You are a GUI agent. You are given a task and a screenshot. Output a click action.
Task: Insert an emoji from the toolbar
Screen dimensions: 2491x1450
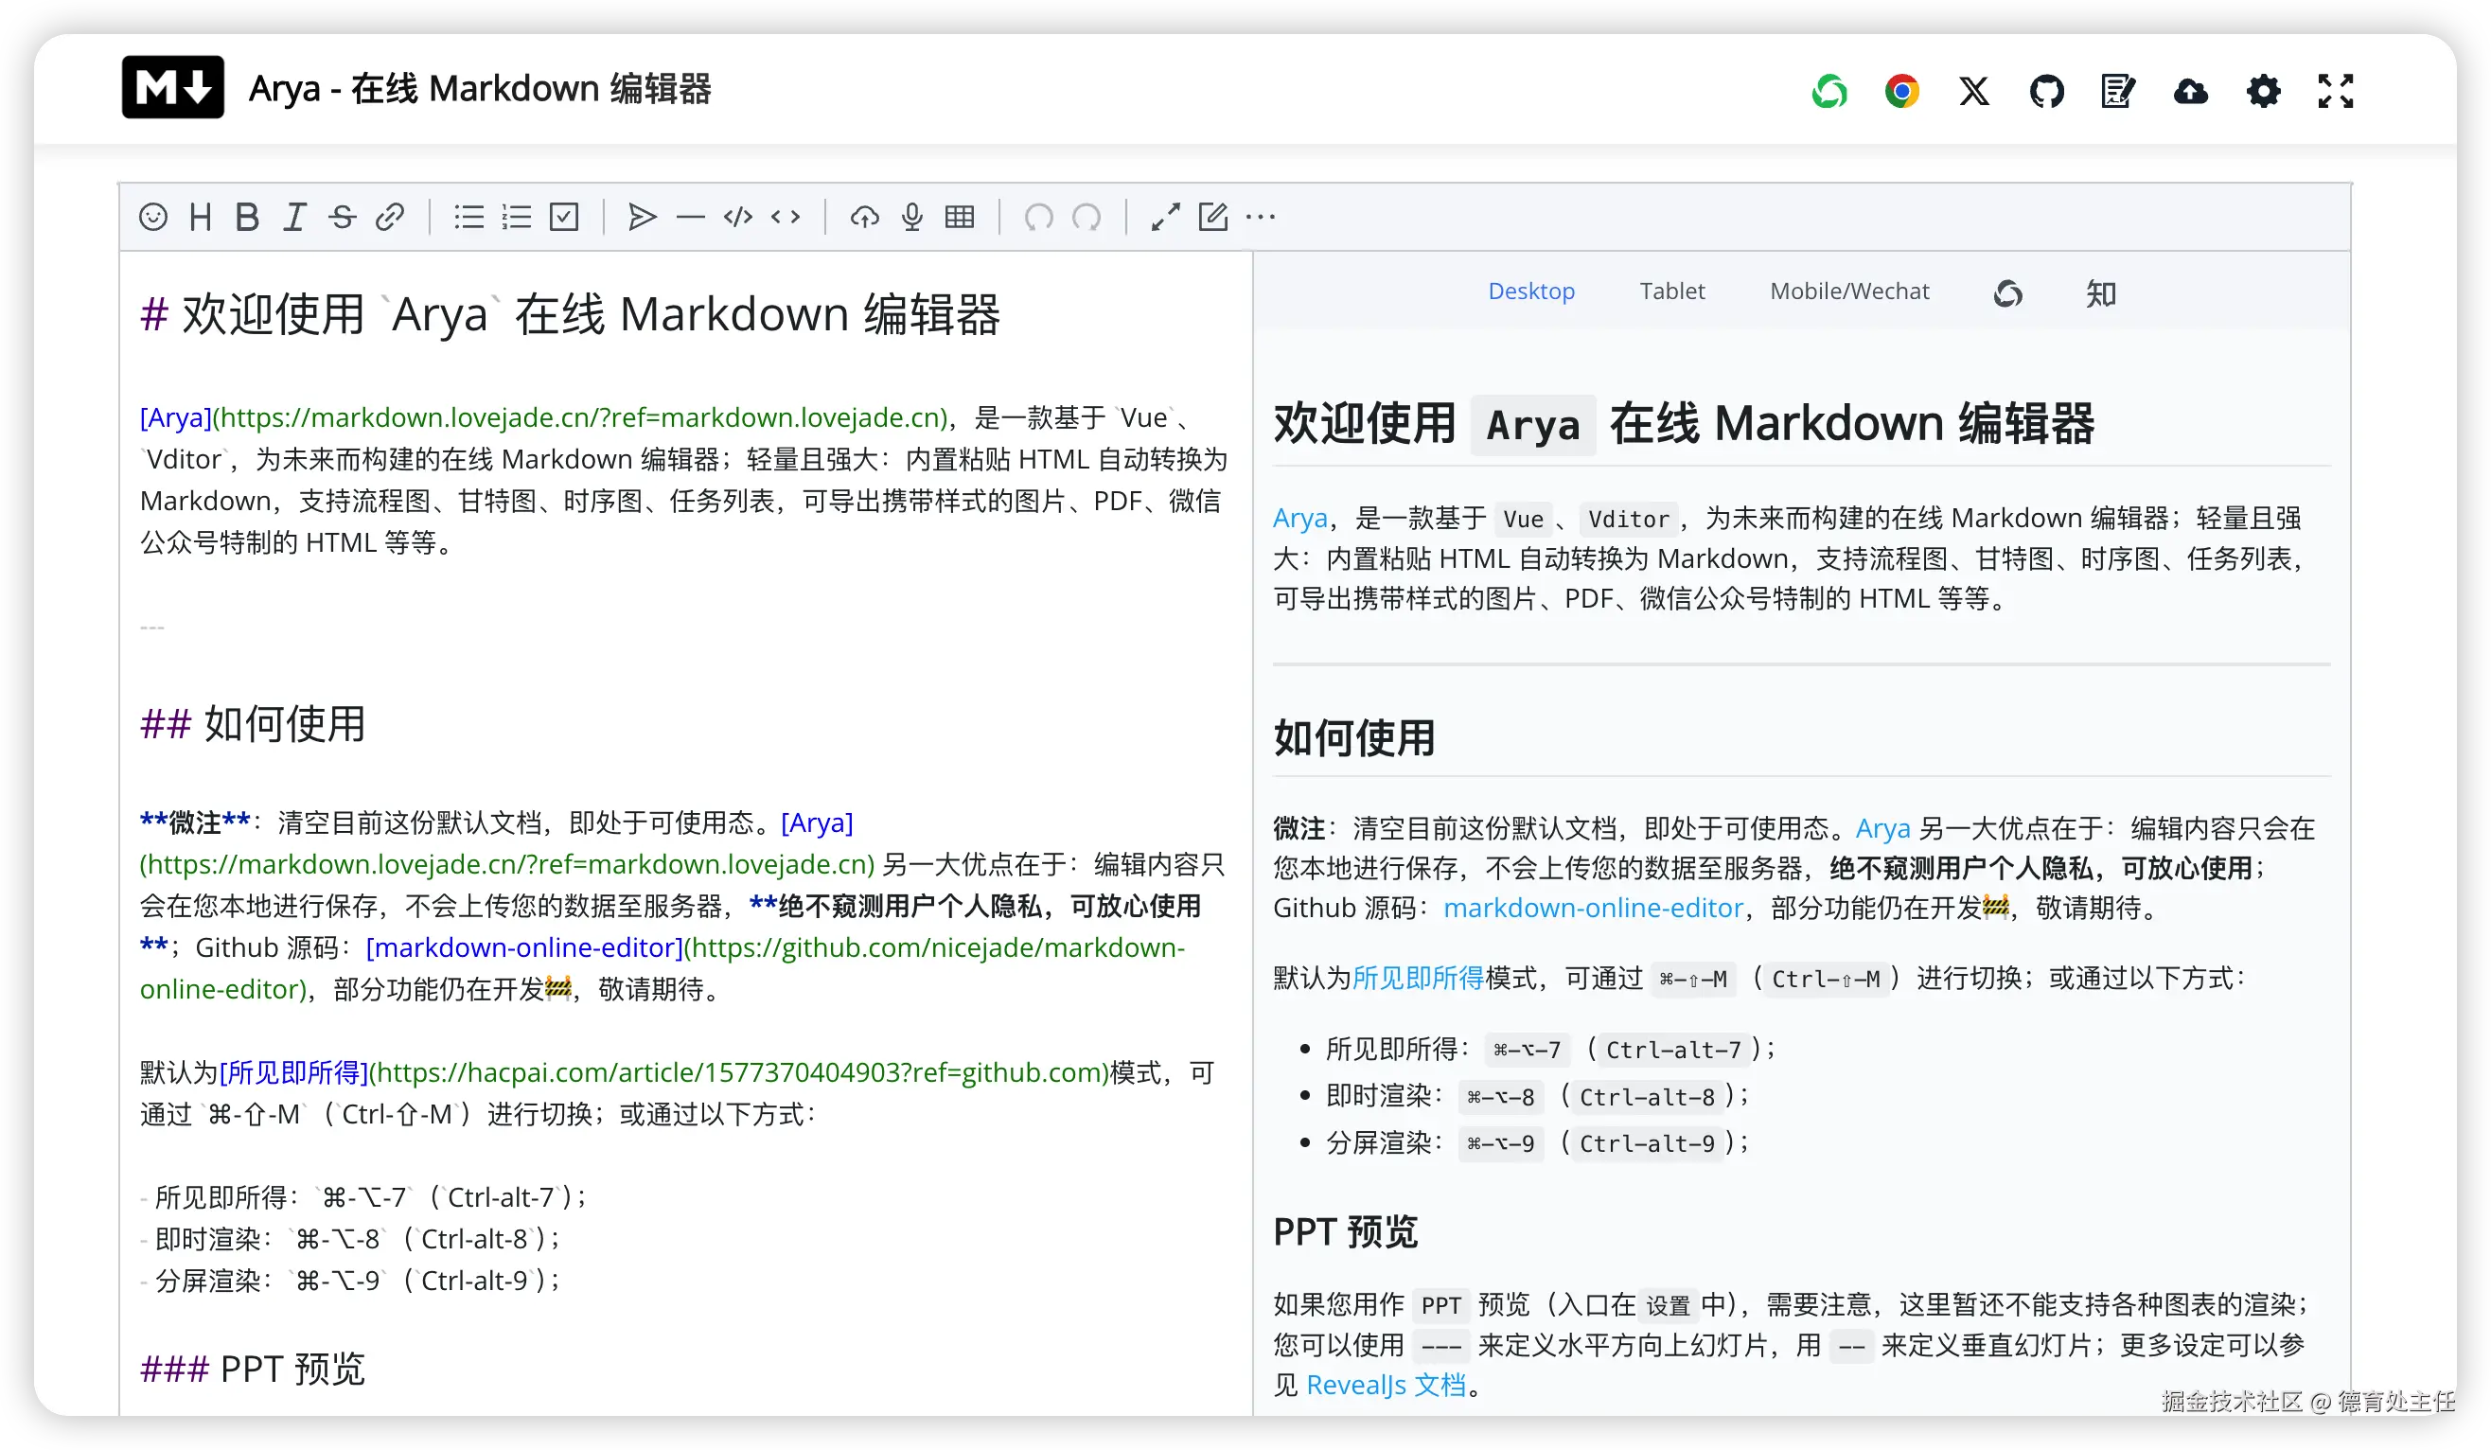point(153,217)
